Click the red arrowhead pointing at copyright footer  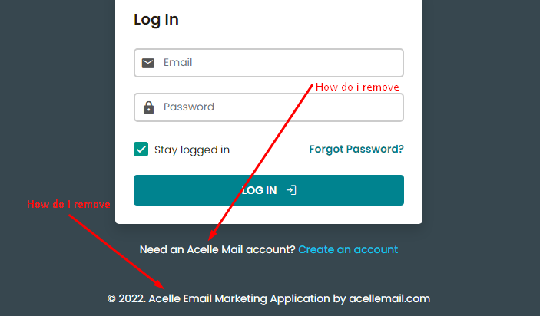point(159,285)
